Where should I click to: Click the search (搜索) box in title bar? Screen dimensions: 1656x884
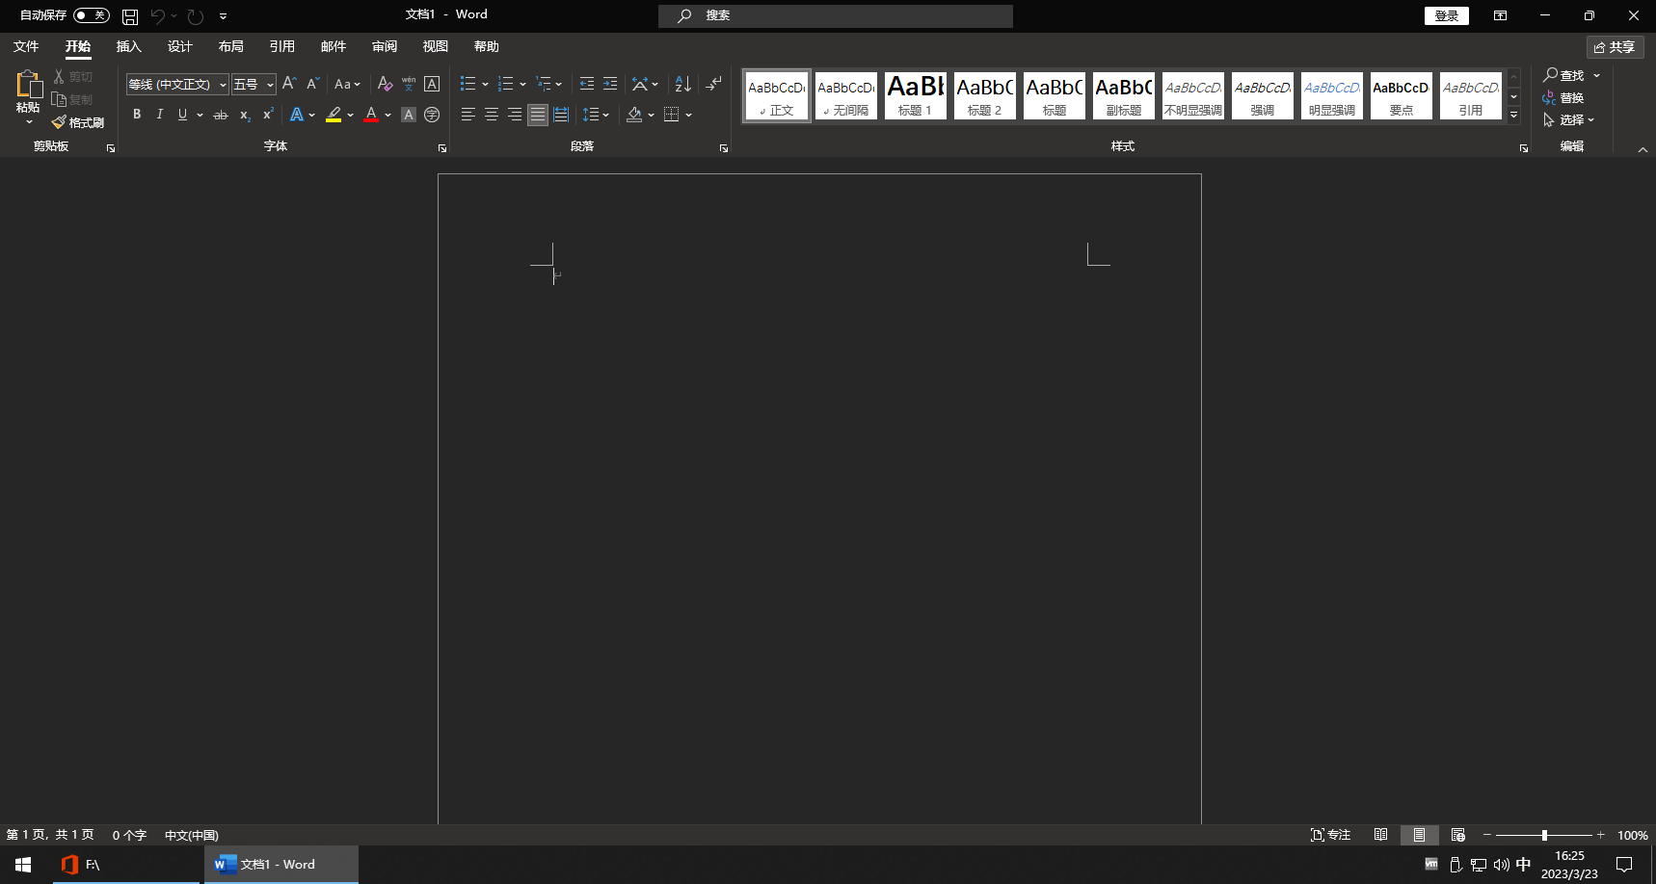coord(835,15)
